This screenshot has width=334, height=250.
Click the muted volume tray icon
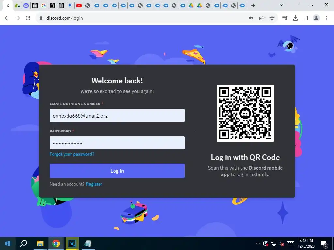tap(281, 243)
